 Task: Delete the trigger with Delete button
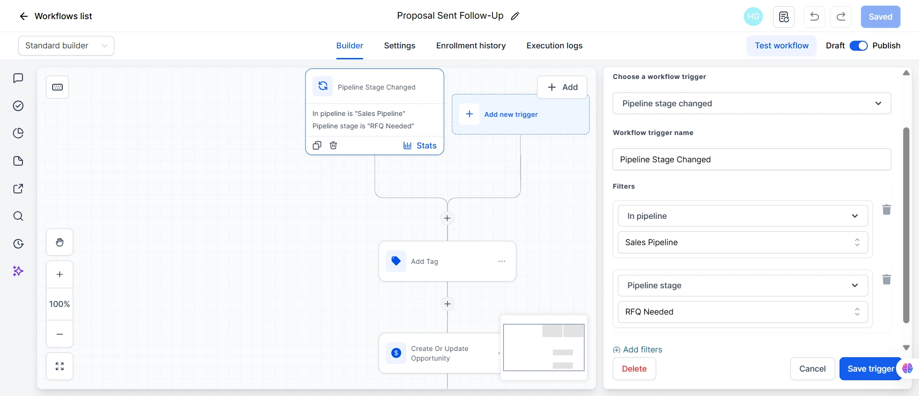click(634, 369)
